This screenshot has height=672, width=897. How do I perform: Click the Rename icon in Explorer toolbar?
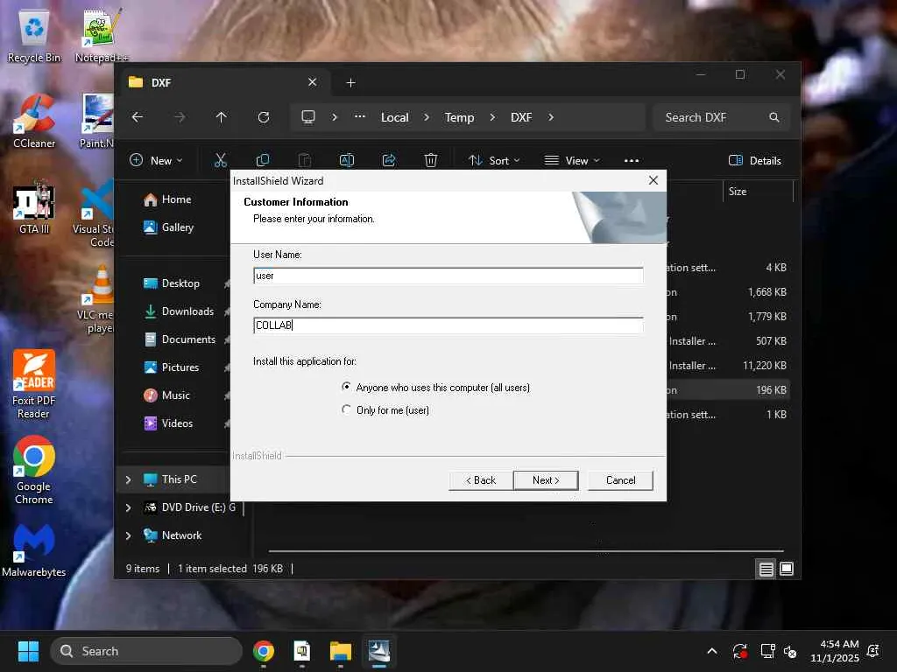346,160
